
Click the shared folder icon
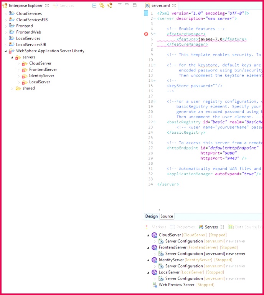pos(18,88)
